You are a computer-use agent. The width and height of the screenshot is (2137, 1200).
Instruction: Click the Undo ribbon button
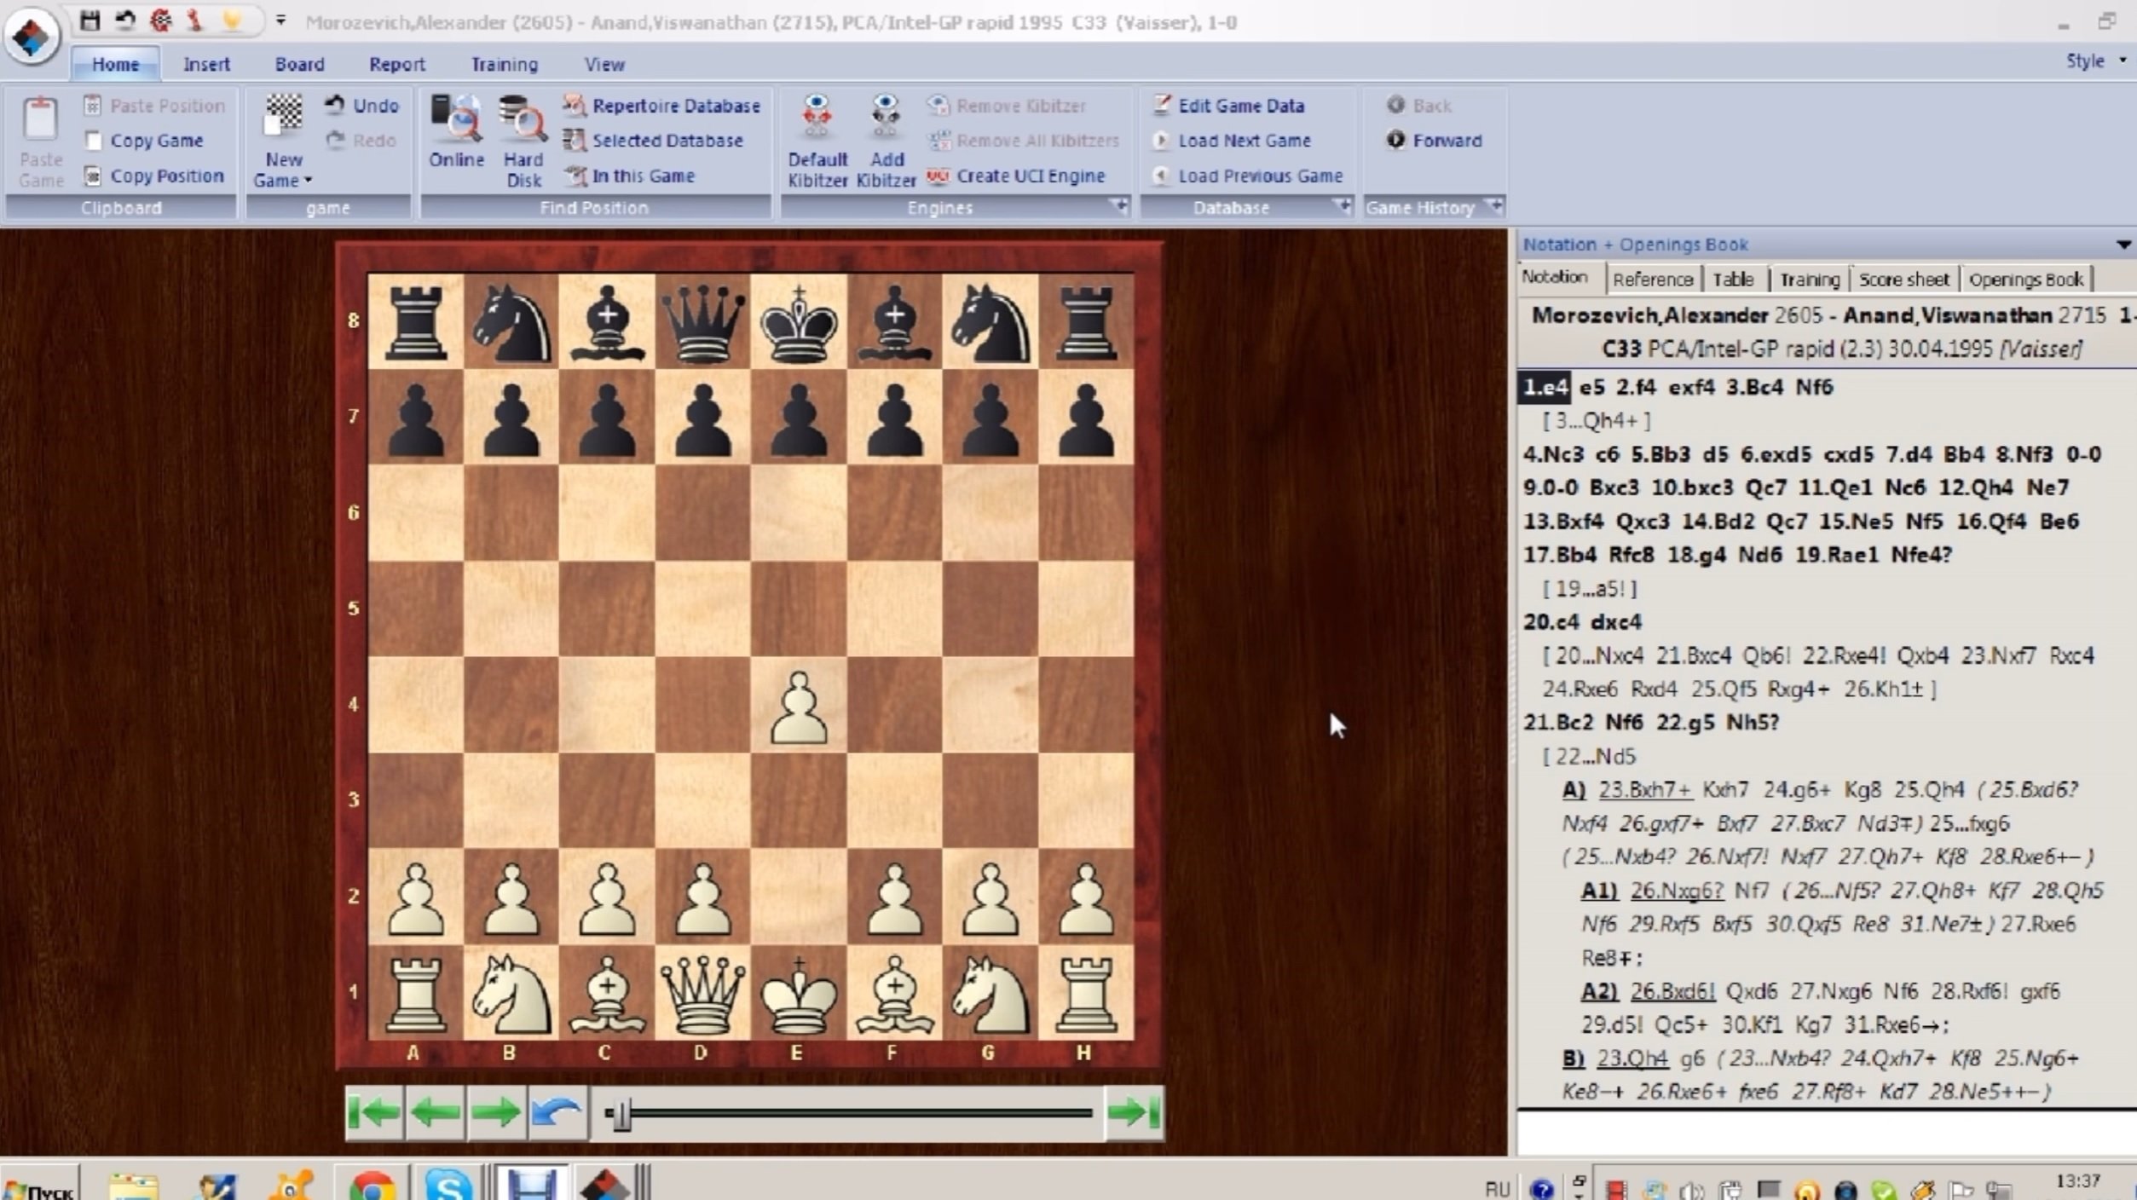pos(361,106)
